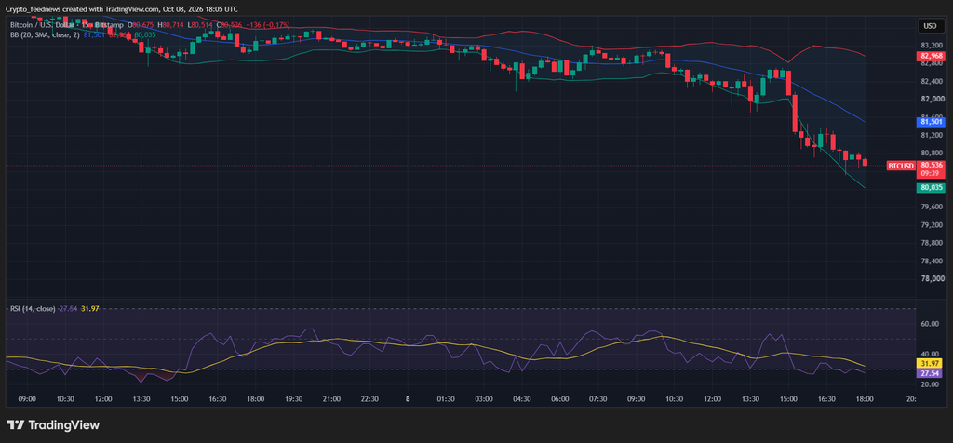
Task: Open the USD currency selector
Action: tap(930, 26)
